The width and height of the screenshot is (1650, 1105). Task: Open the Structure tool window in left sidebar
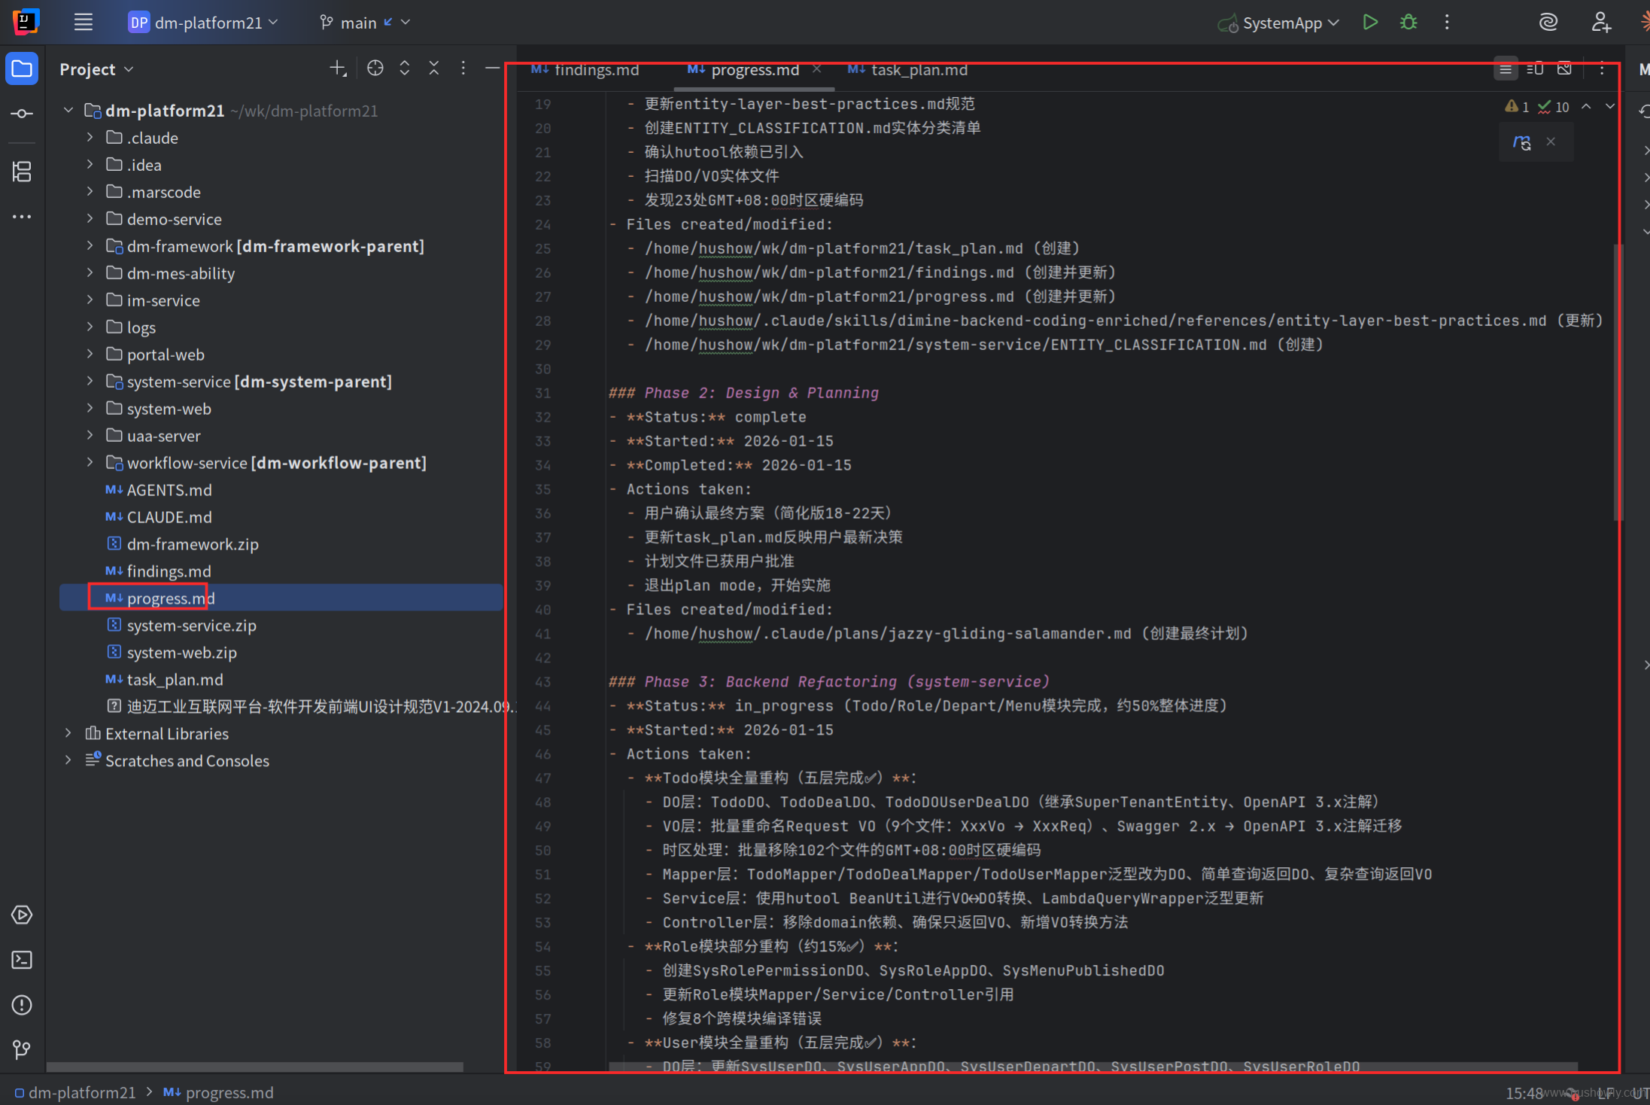click(22, 172)
